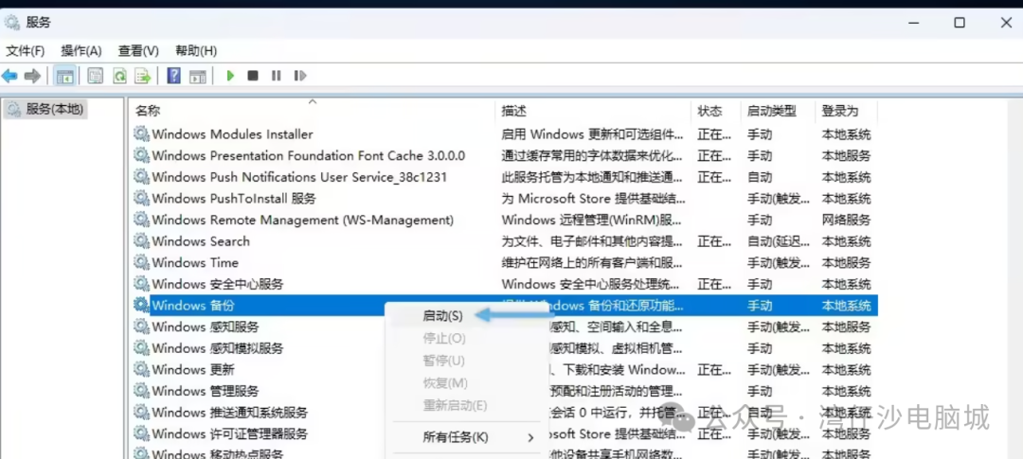Click 自动(延迟... startup type of Windows Search
This screenshot has width=1023, height=459.
pos(779,241)
